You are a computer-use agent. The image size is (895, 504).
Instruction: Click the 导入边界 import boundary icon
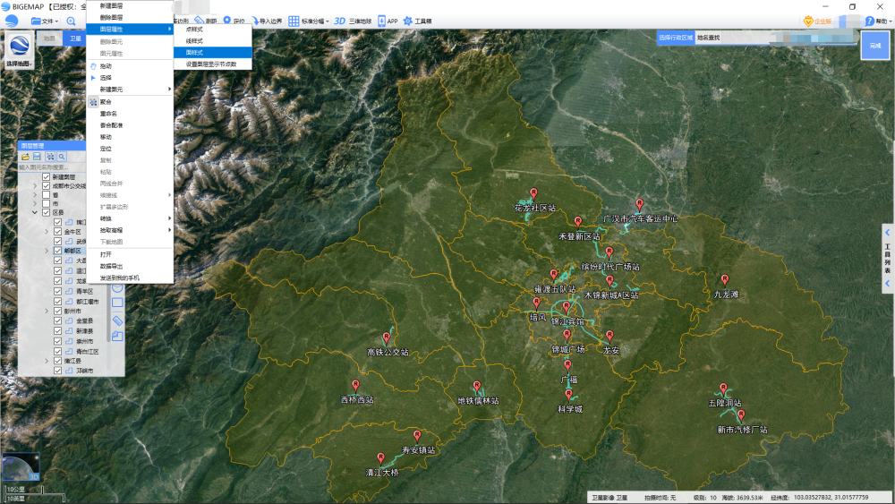pos(256,21)
